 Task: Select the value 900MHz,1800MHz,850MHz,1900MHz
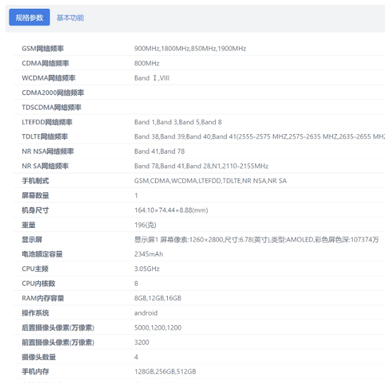(x=190, y=49)
